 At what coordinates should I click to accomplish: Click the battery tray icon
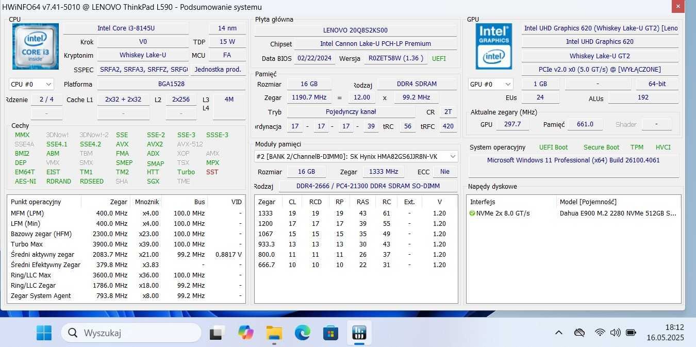coord(631,333)
